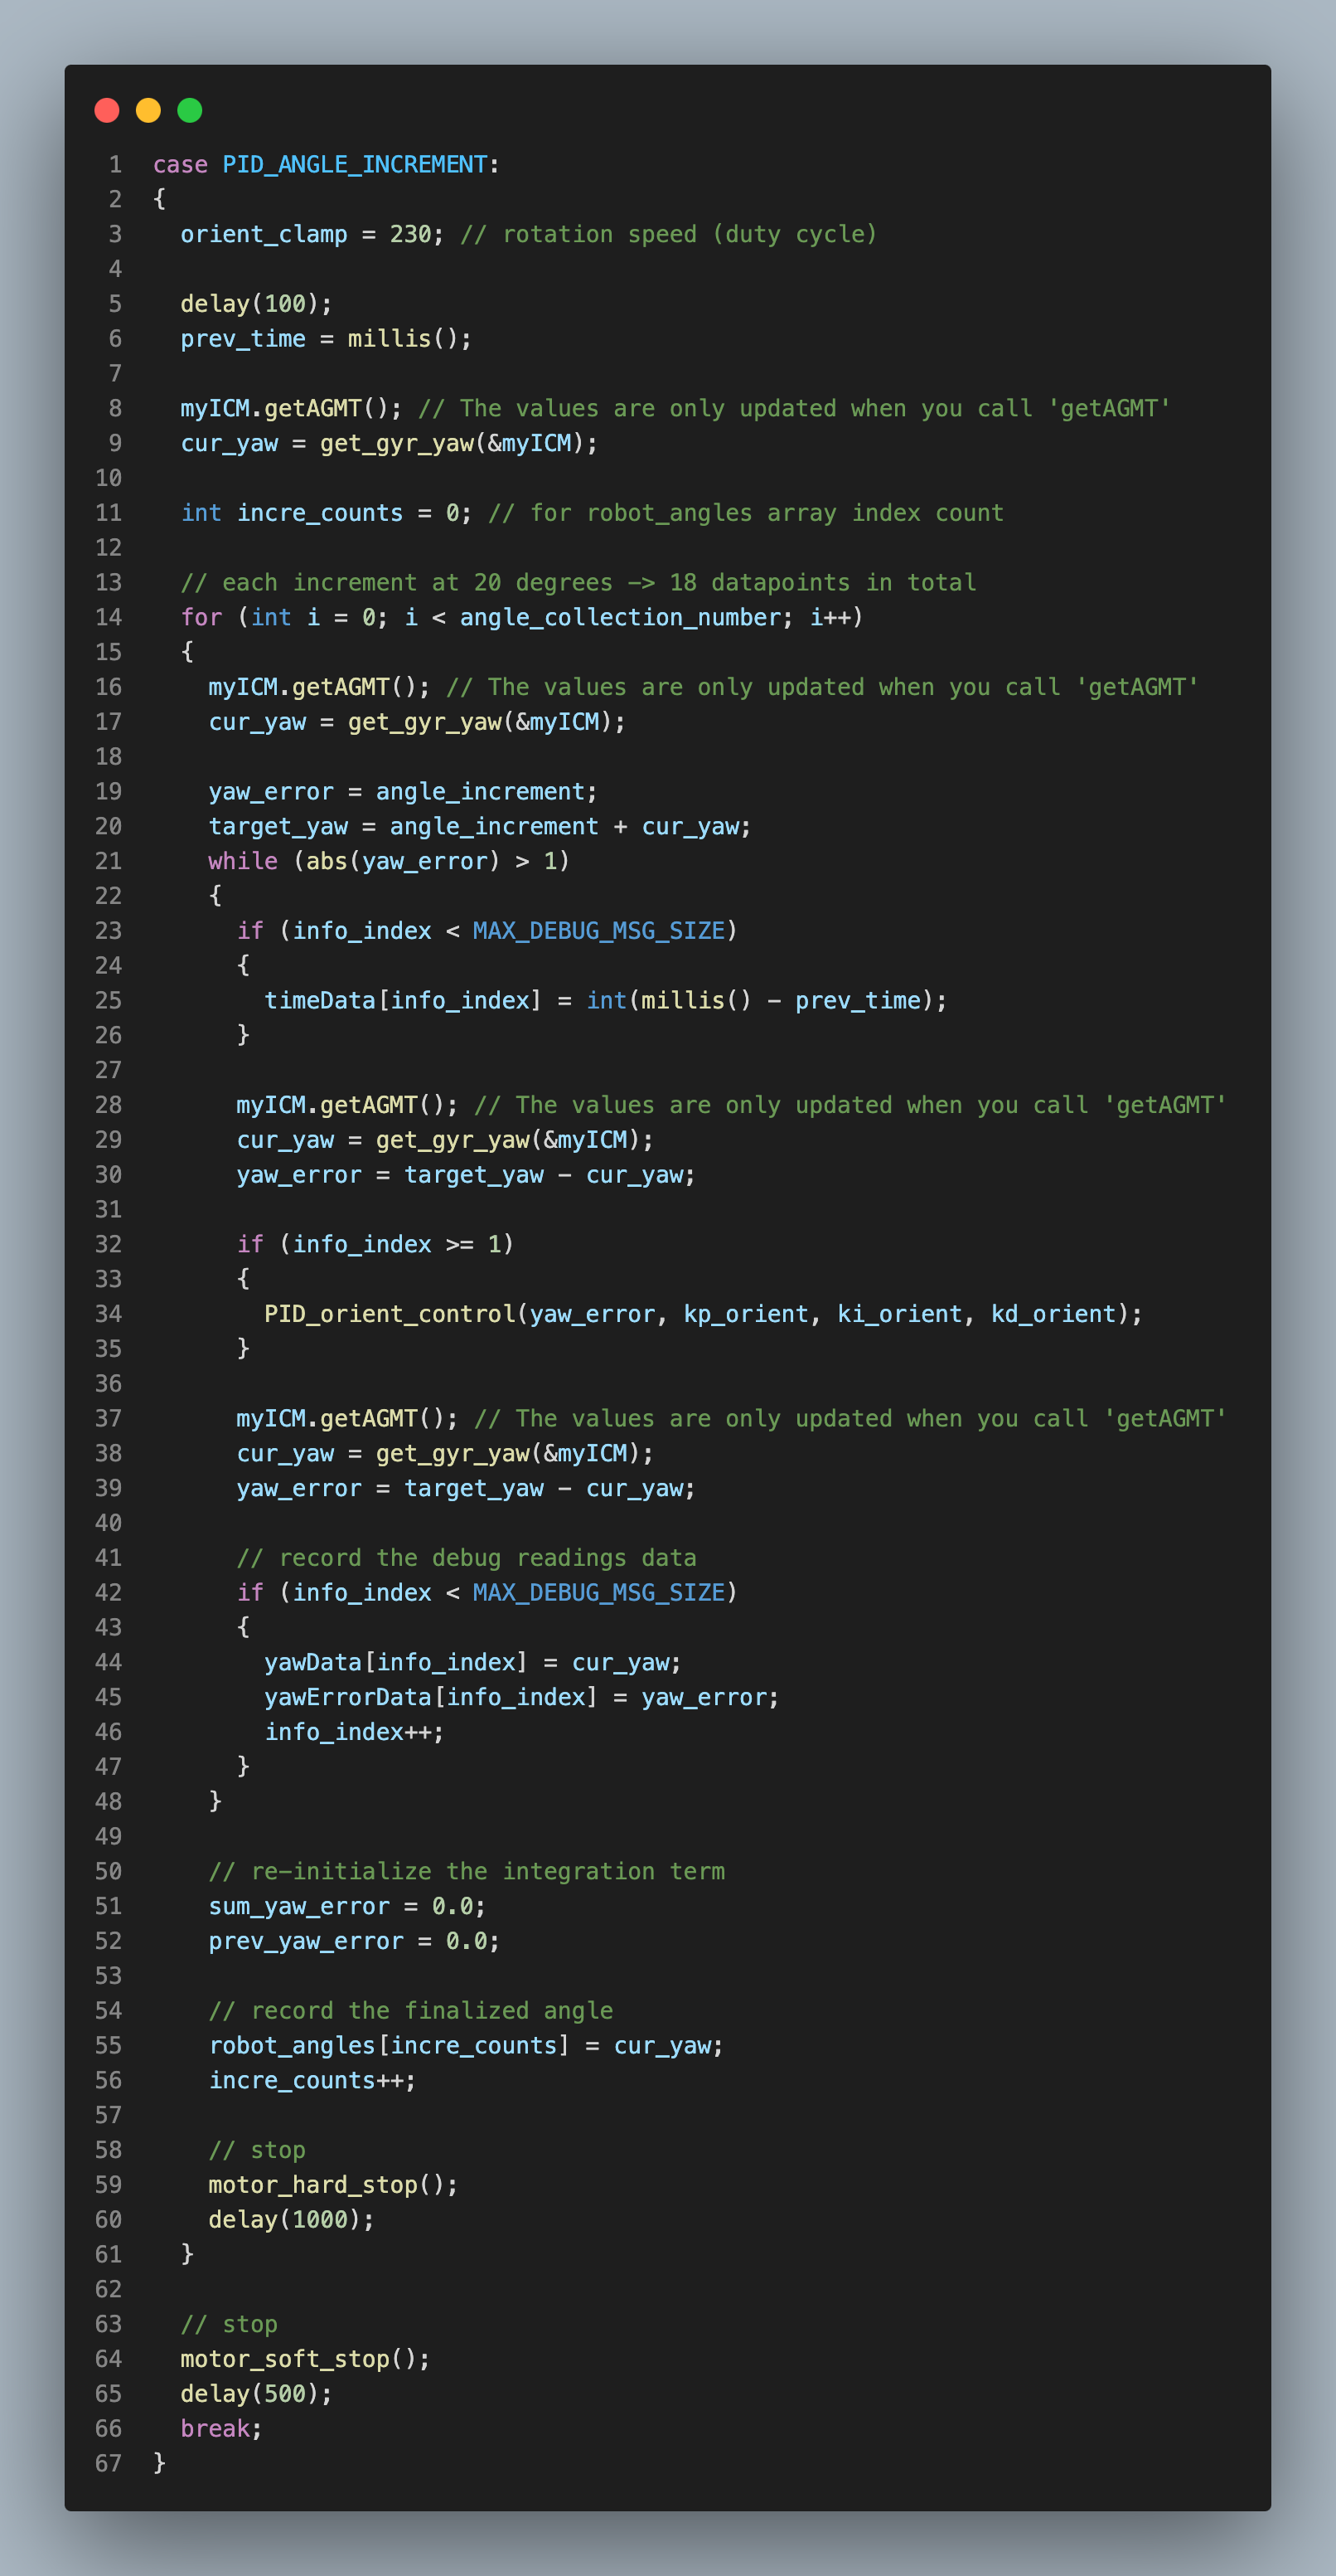Click 'timeData[info_index]' on line 25
The width and height of the screenshot is (1336, 2576).
click(x=403, y=1001)
